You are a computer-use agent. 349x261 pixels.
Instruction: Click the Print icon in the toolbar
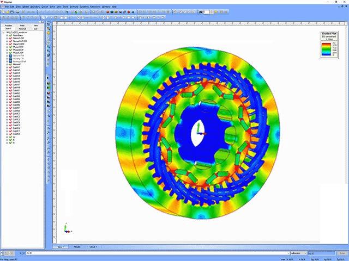point(17,12)
